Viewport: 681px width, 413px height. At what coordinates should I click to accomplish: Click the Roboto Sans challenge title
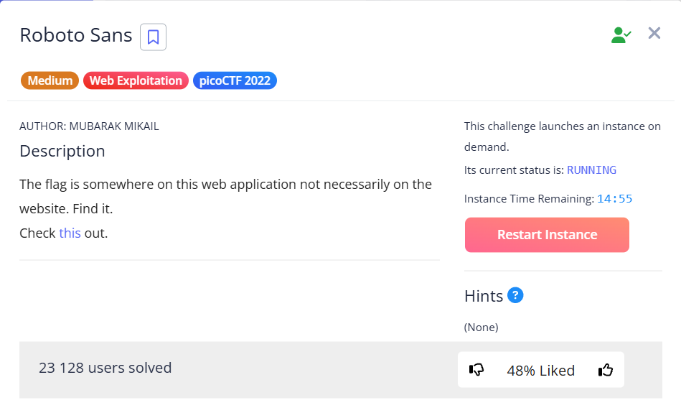76,35
